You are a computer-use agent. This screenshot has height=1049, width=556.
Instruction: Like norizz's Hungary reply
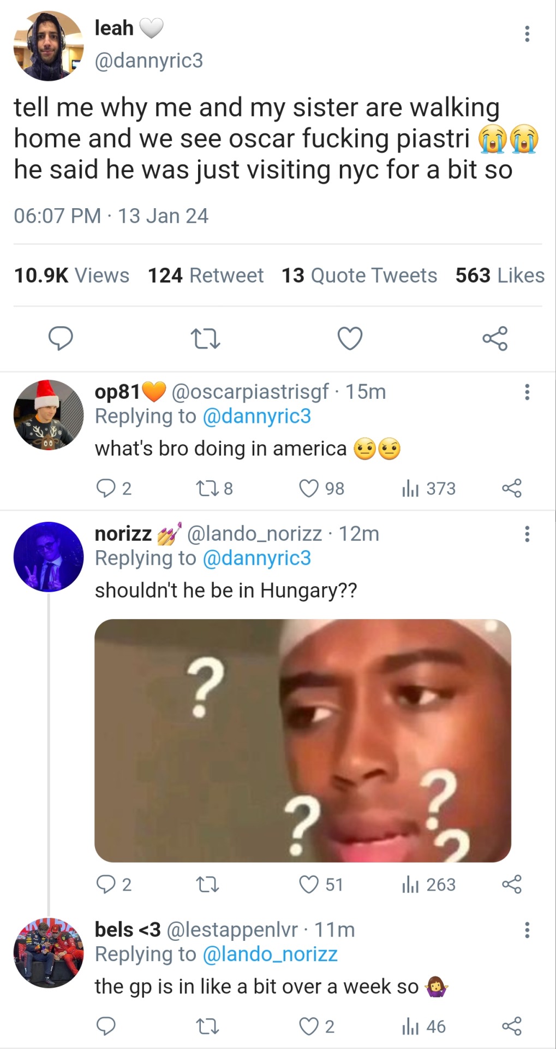pos(309,884)
